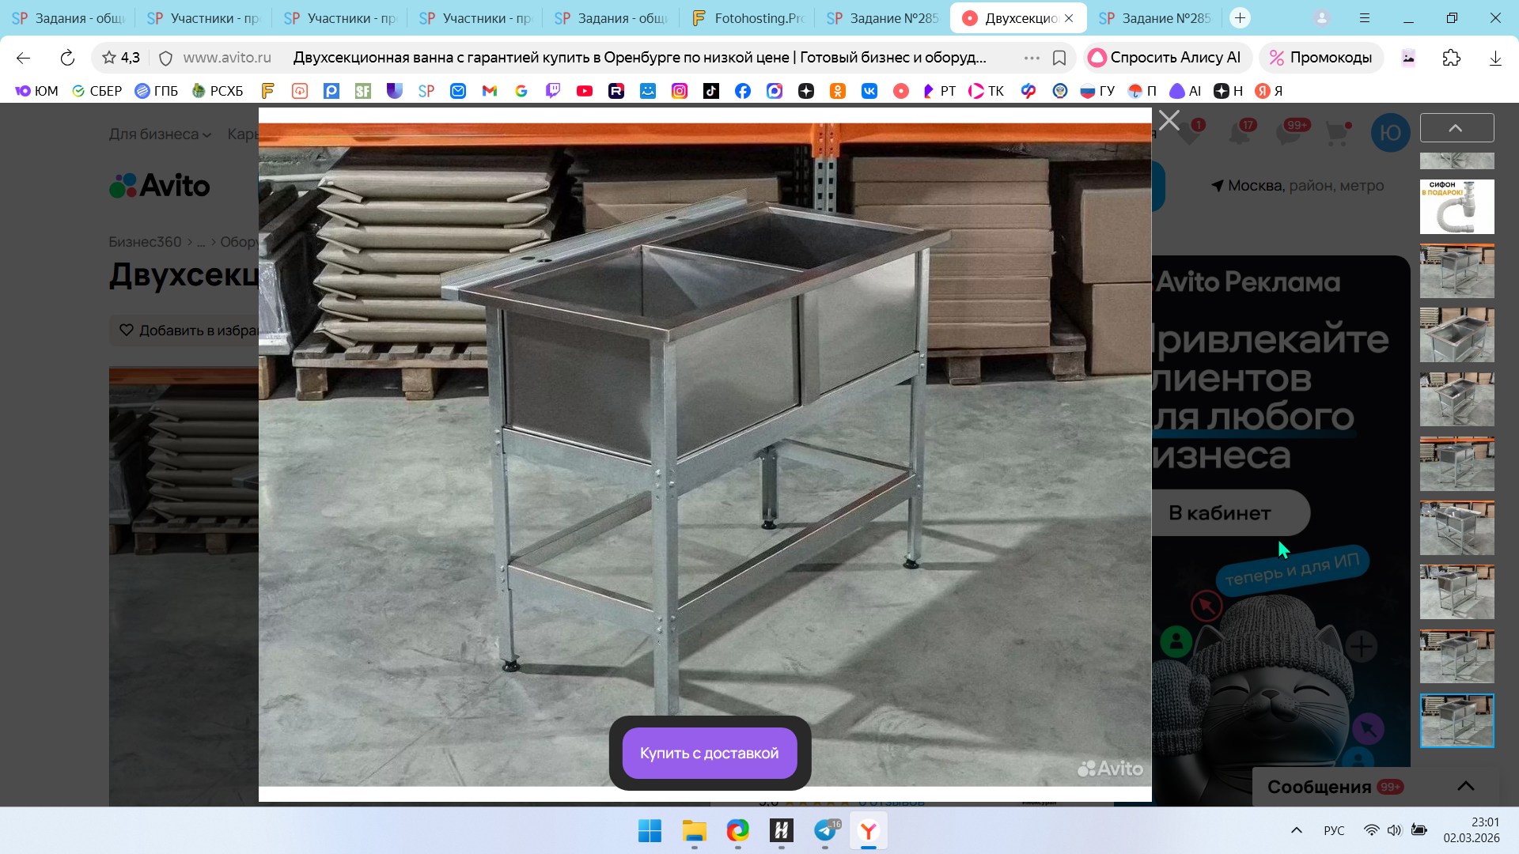
Task: Close the photo gallery overlay with X
Action: 1169,121
